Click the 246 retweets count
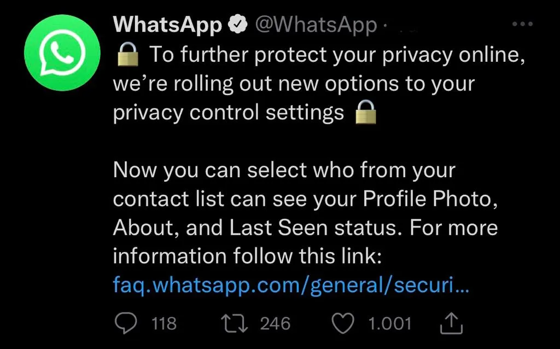Screen dimensions: 560x349 275,324
